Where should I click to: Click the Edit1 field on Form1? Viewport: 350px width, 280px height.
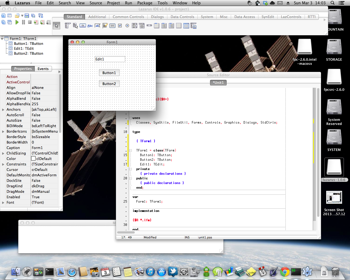pos(110,59)
